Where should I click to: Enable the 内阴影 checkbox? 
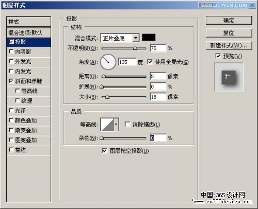click(11, 51)
